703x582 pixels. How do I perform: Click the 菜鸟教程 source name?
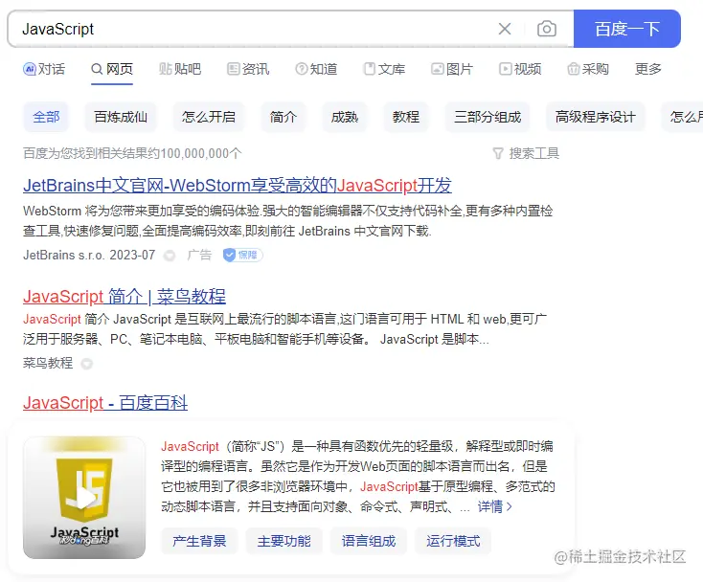tap(48, 363)
